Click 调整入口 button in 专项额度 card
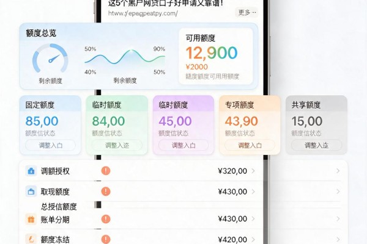Viewport: 367px width, 244px height. 250,145
